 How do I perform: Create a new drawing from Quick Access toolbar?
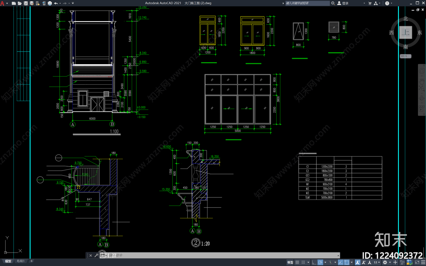14,3
